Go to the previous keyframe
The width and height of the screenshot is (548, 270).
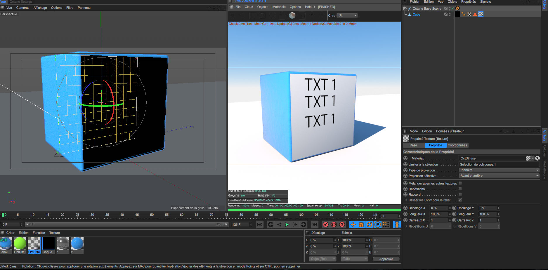point(271,224)
